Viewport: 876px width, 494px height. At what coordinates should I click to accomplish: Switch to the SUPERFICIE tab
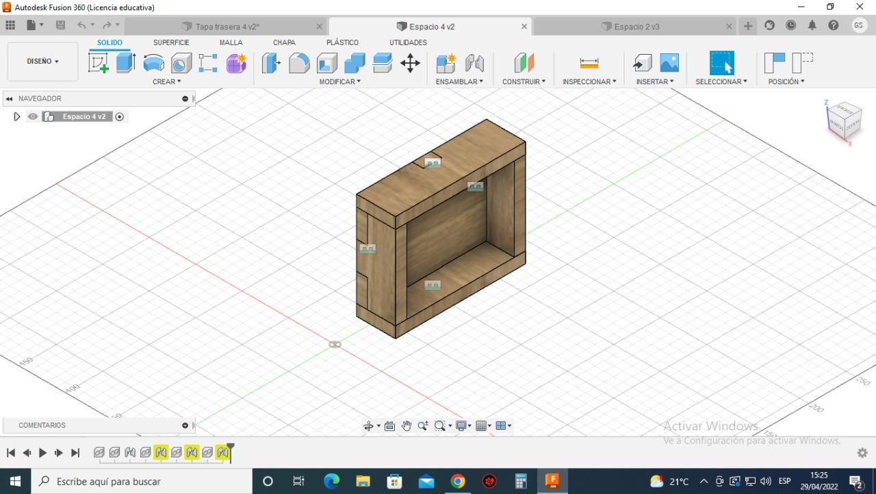171,42
